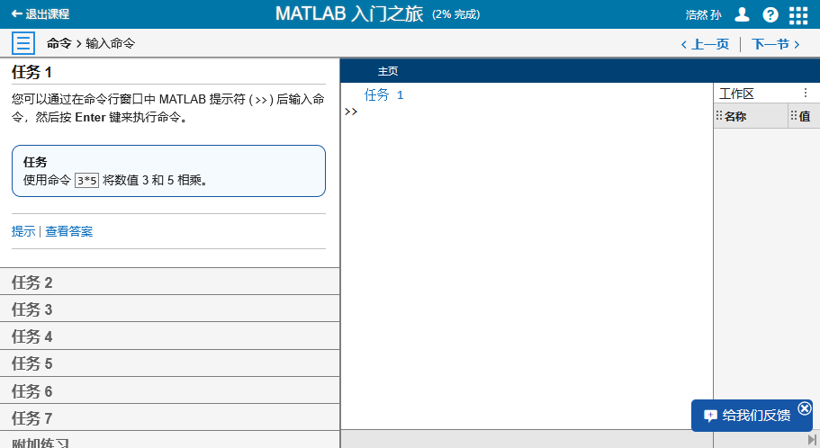The height and width of the screenshot is (448, 820).
Task: Exit the course via 退出课程
Action: pyautogui.click(x=41, y=14)
